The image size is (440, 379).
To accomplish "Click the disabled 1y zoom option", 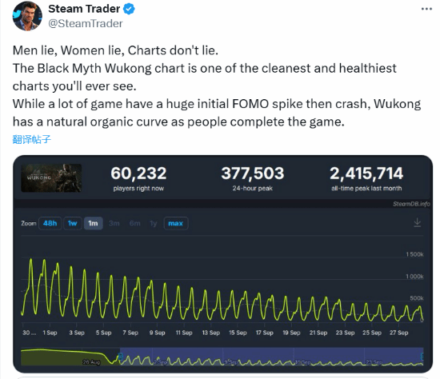I will [x=154, y=223].
